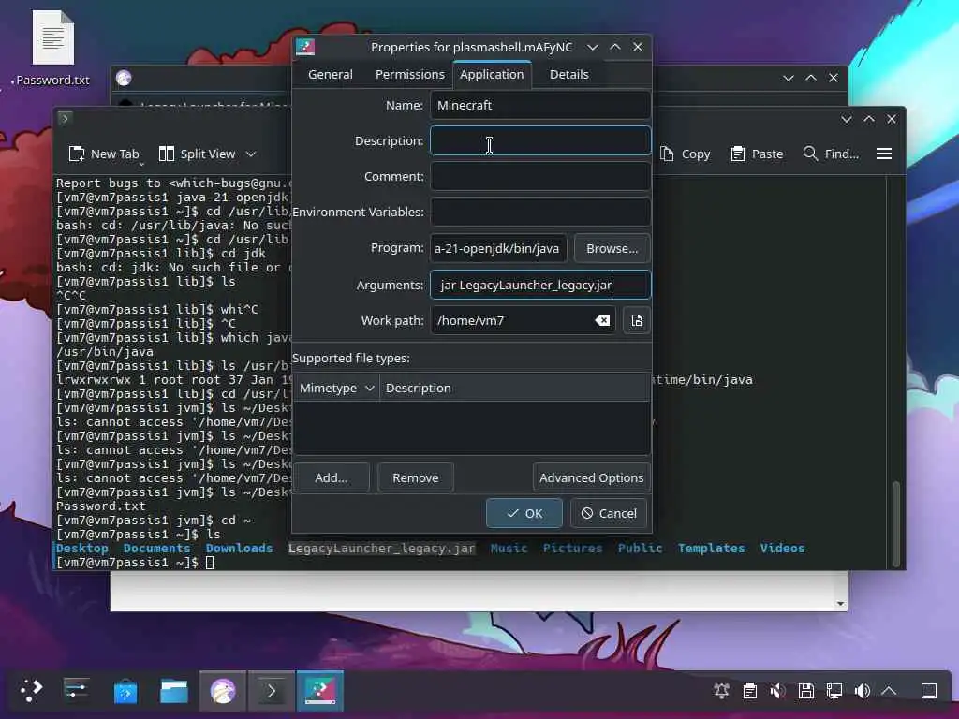Open the folder picker for Work path

tap(637, 320)
